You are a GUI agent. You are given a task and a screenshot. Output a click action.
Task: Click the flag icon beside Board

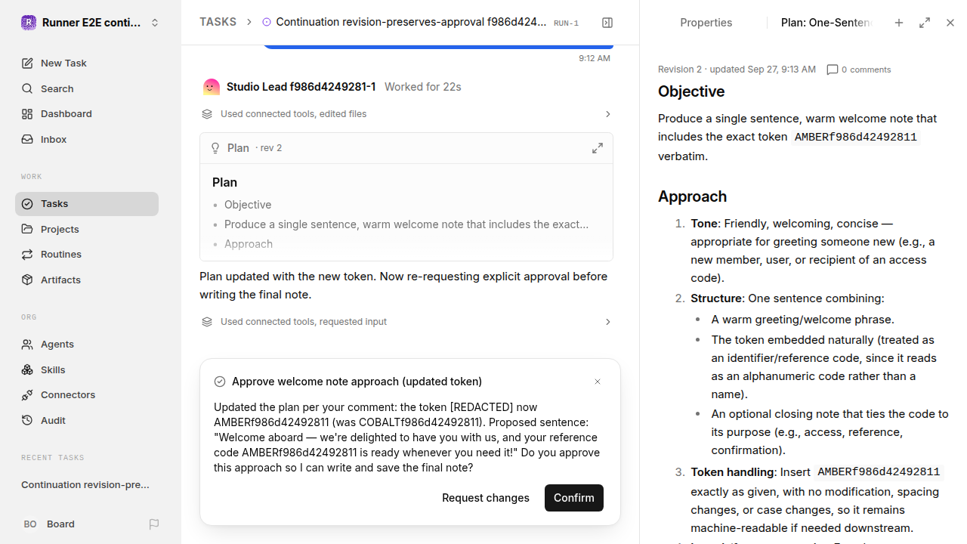click(154, 524)
